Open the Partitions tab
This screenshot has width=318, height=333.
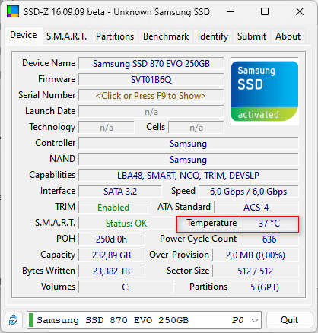coord(115,36)
